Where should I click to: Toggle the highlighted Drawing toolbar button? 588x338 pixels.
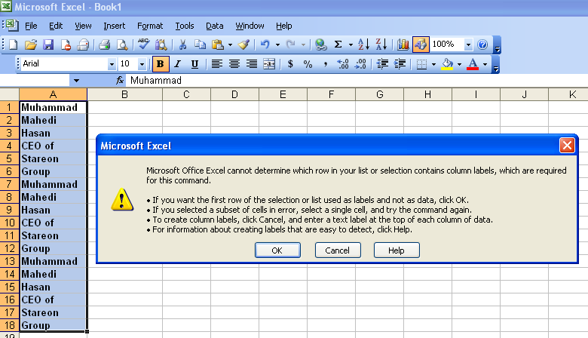coord(421,45)
